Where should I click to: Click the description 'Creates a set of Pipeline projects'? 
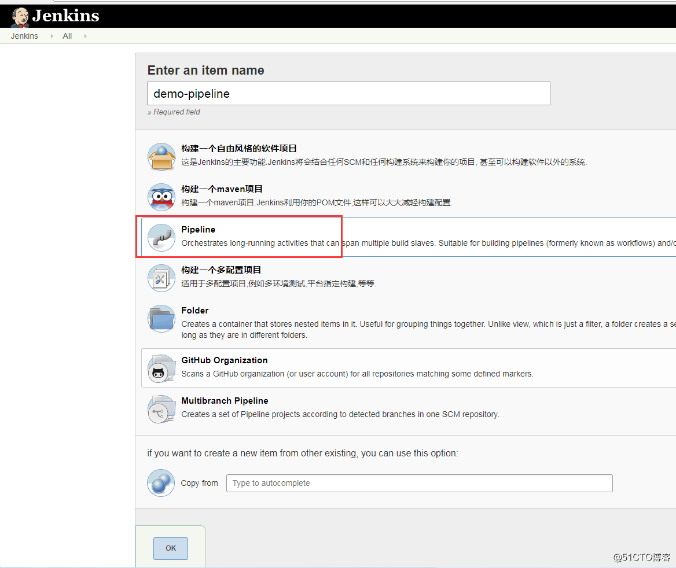click(340, 414)
